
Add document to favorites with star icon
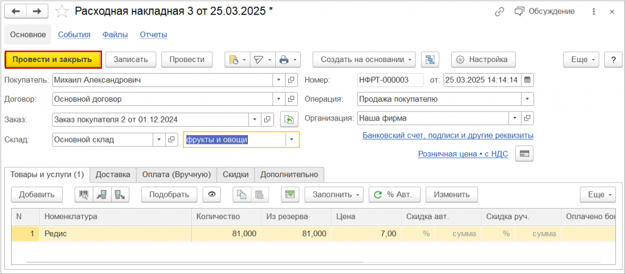point(62,12)
